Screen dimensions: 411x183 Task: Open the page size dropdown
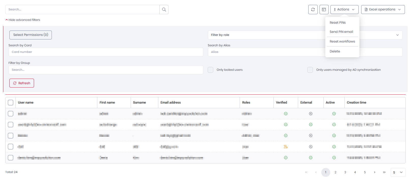pos(398,172)
